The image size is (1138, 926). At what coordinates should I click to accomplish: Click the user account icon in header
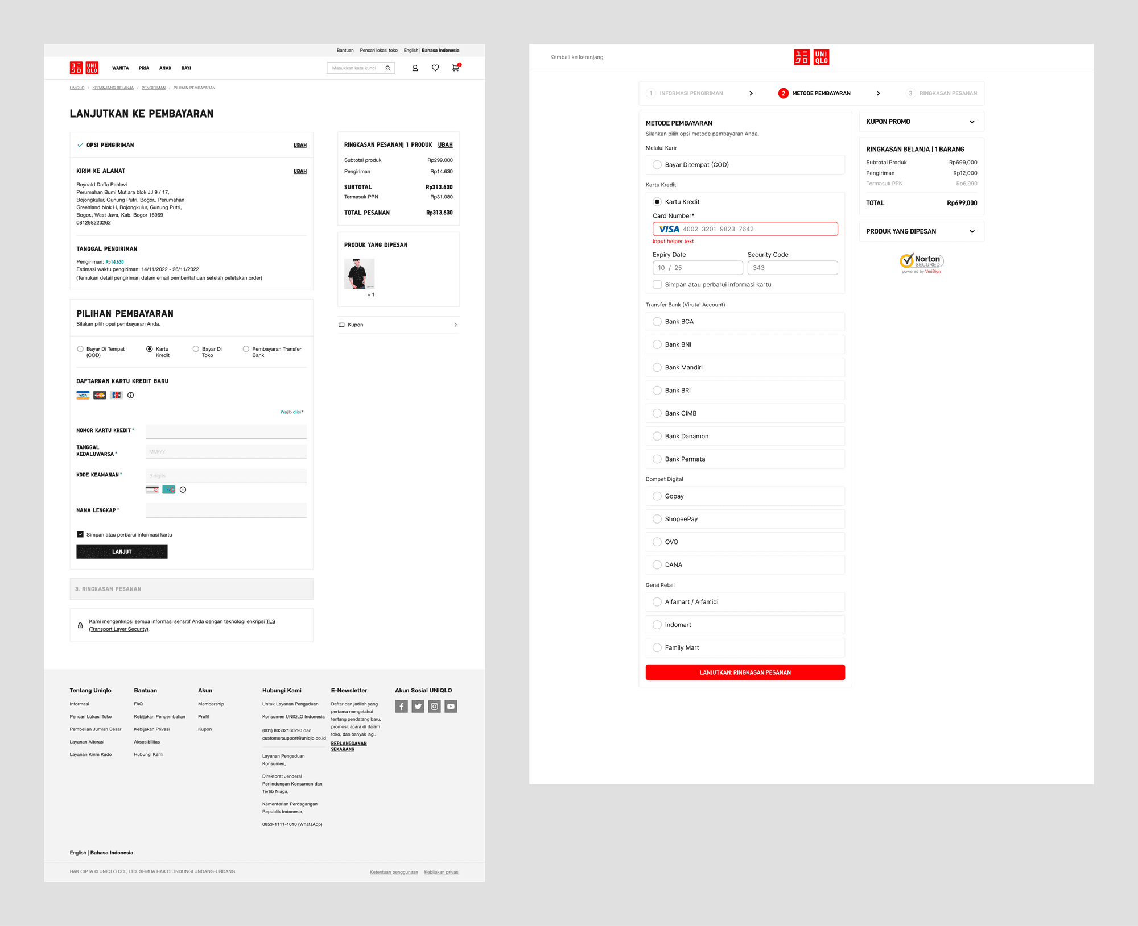tap(415, 68)
